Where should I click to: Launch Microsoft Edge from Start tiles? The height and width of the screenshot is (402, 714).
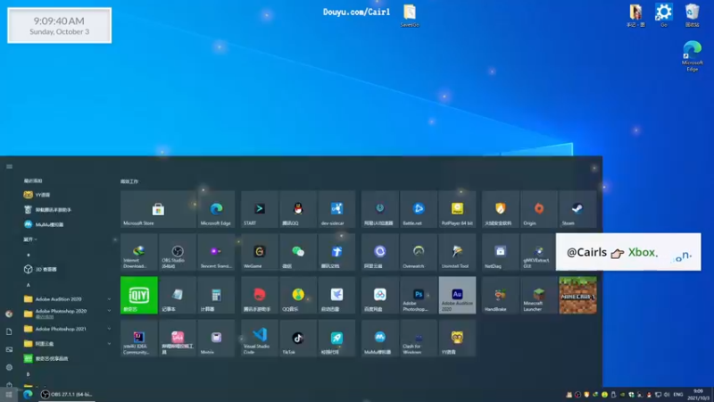(216, 209)
